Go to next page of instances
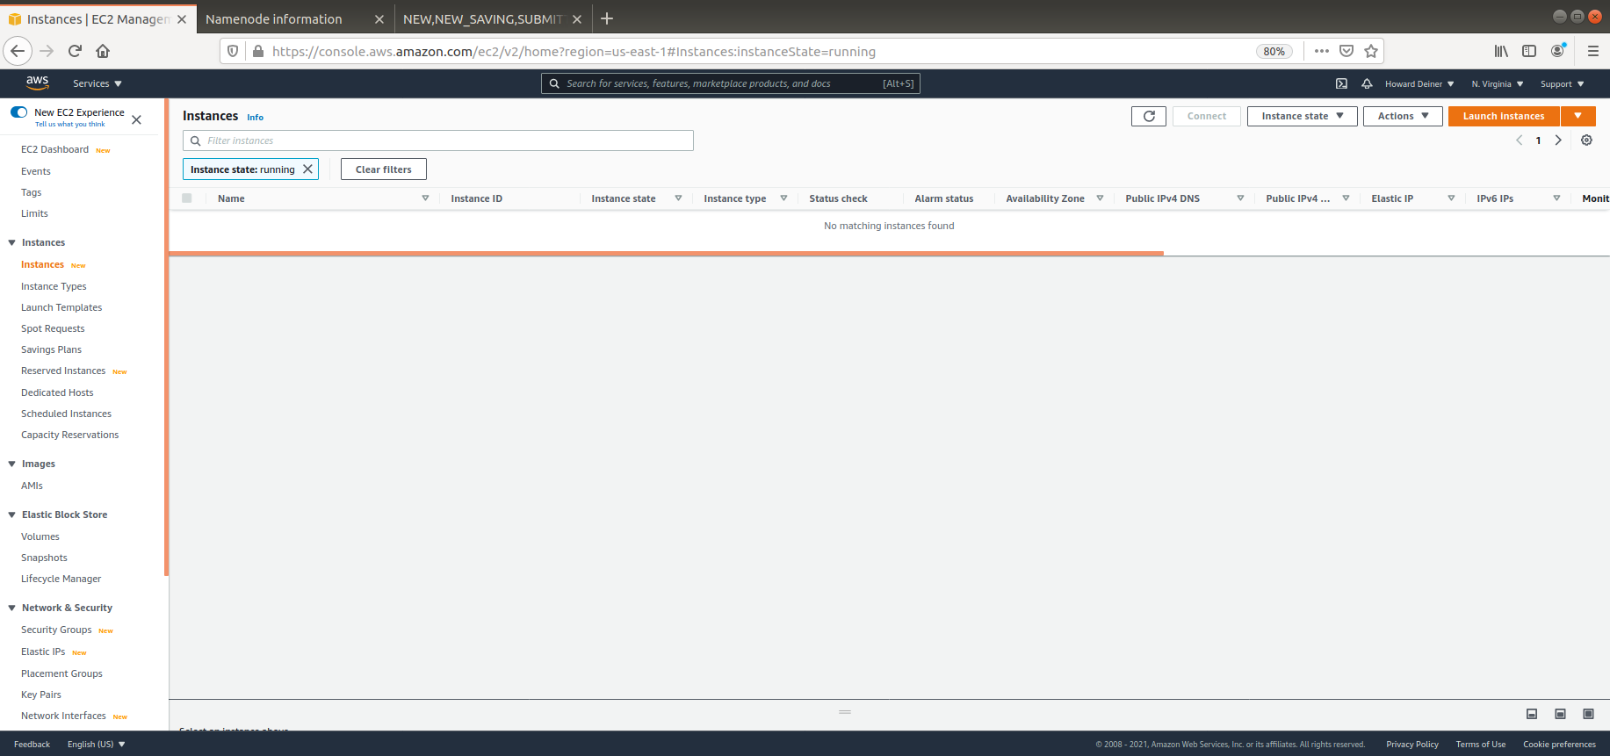The width and height of the screenshot is (1610, 756). 1558,140
